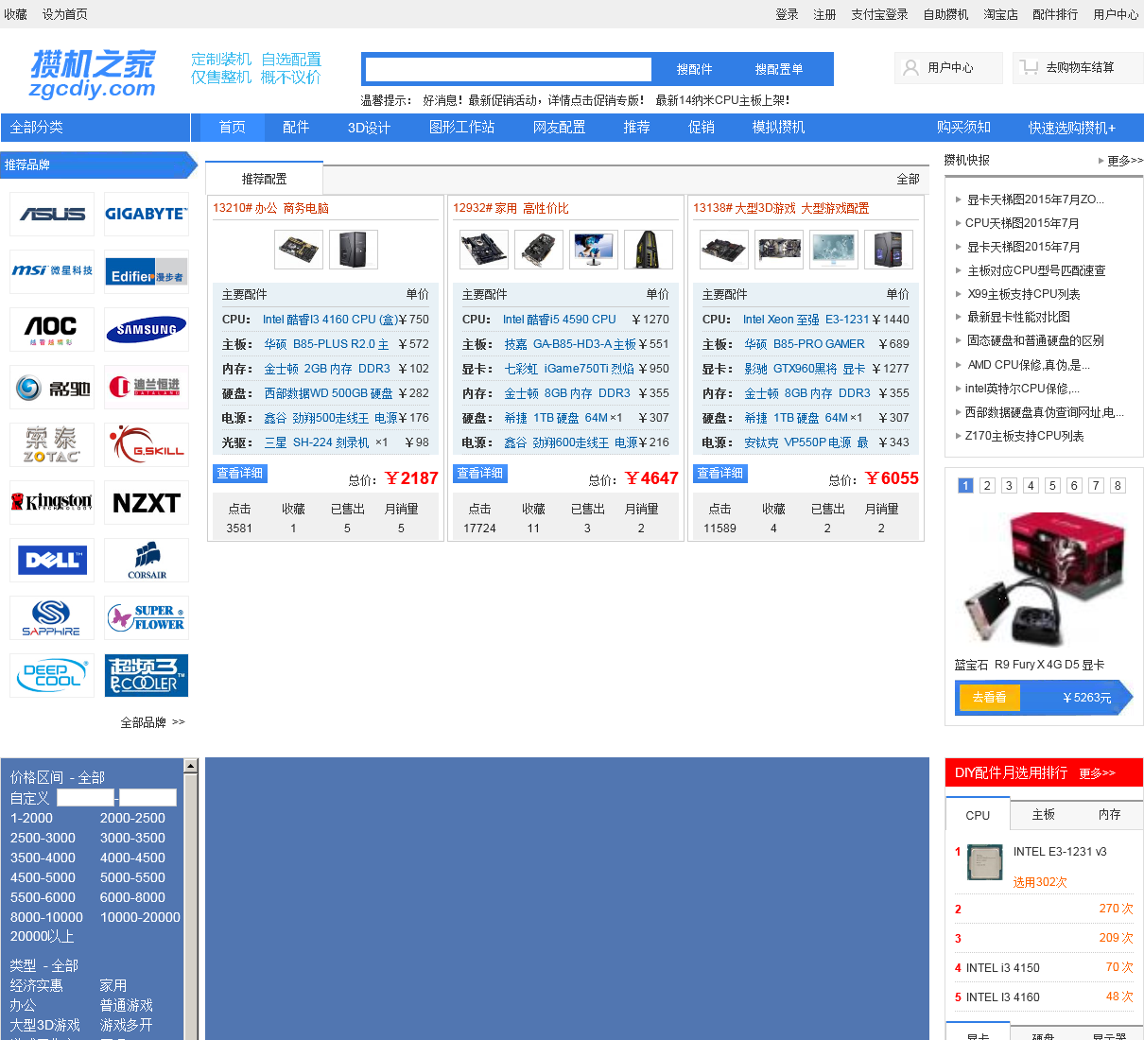Choose the NZXT brand logo
The width and height of the screenshot is (1144, 1040).
[147, 502]
